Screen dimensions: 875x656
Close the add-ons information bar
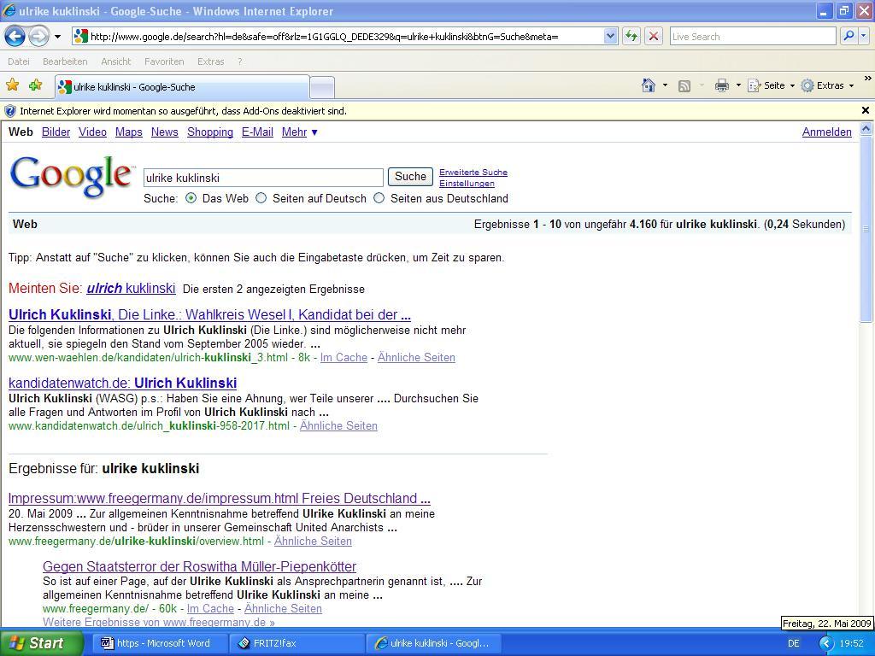pyautogui.click(x=866, y=110)
